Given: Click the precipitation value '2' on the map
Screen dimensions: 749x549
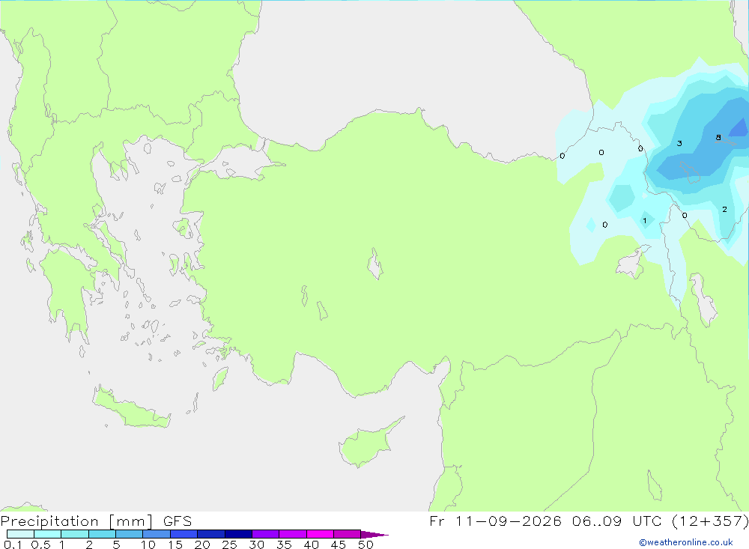Looking at the screenshot, I should [724, 209].
